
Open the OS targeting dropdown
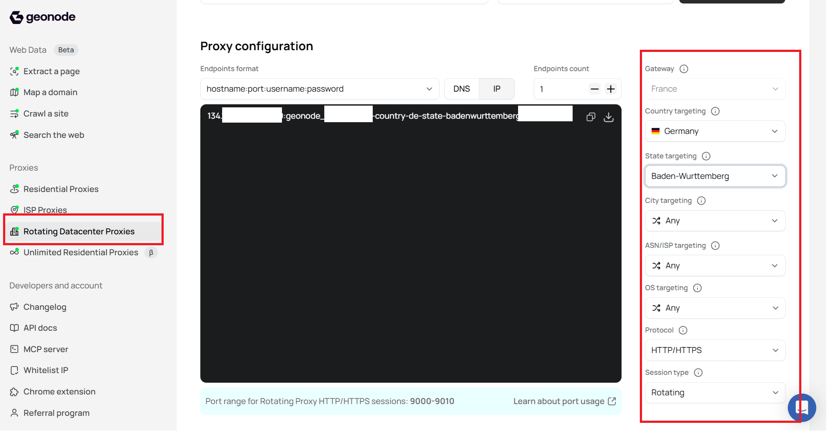pyautogui.click(x=715, y=308)
